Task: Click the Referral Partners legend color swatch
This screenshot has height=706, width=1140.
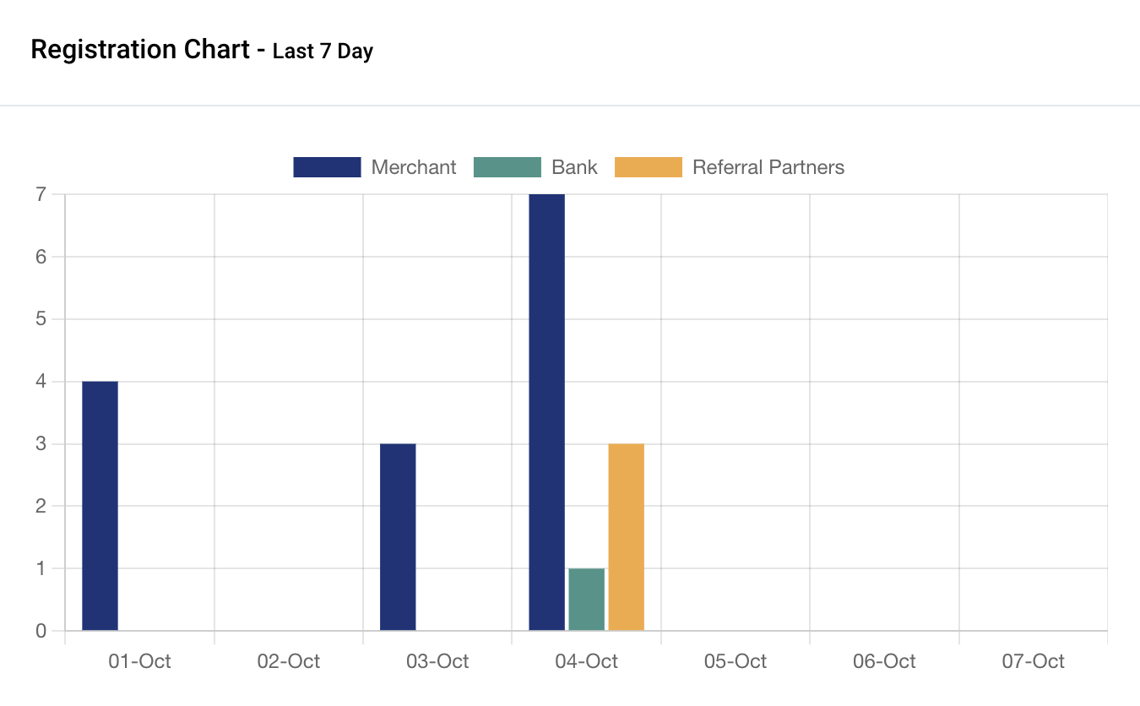Action: [648, 167]
